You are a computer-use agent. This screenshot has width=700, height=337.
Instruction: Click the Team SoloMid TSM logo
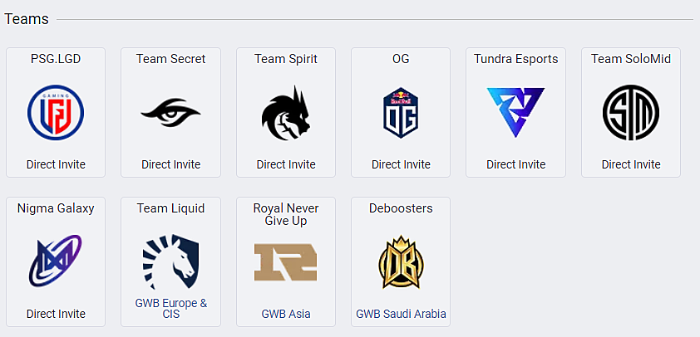coord(631,112)
